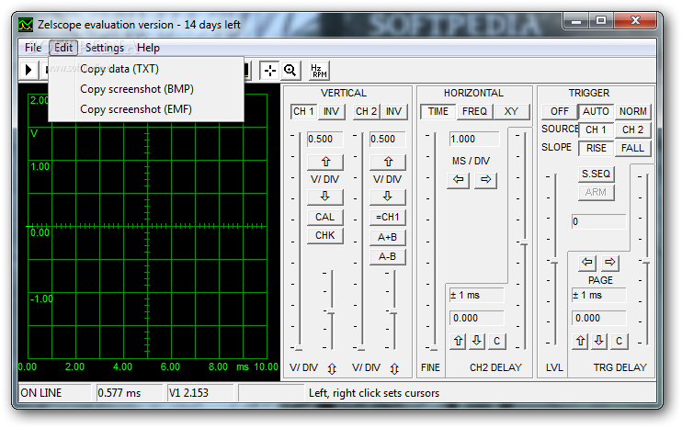Click CH2 DELAY down arrow button
Screen dimensions: 682x428
coord(477,341)
